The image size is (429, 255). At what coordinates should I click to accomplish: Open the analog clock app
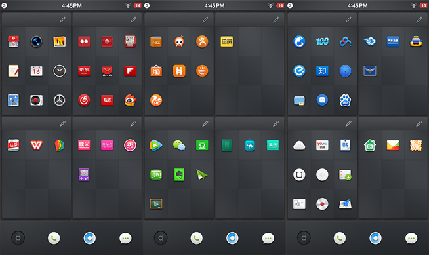tap(60, 71)
